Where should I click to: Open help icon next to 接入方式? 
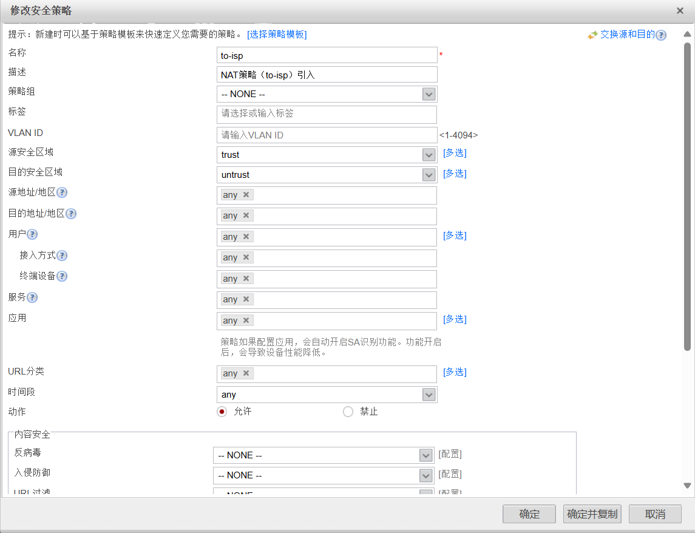point(62,256)
